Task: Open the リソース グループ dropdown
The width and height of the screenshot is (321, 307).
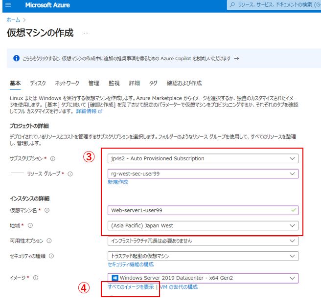Action: point(203,174)
